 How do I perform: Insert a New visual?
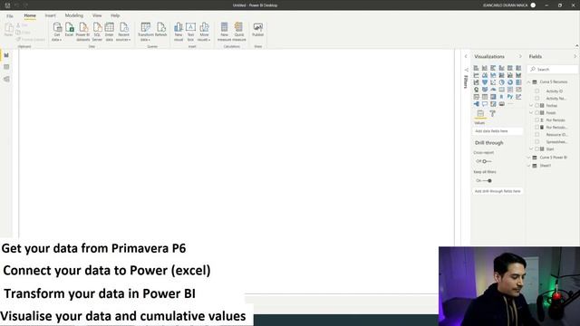coord(179,33)
